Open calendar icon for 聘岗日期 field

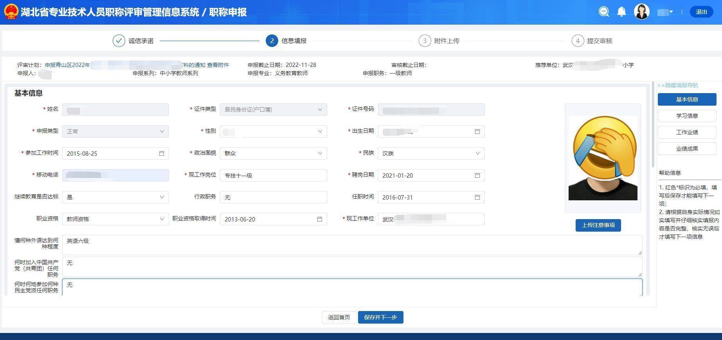tap(477, 175)
